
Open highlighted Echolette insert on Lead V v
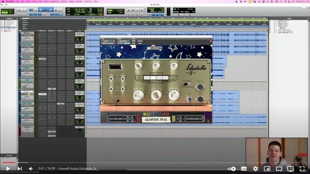coord(42,94)
